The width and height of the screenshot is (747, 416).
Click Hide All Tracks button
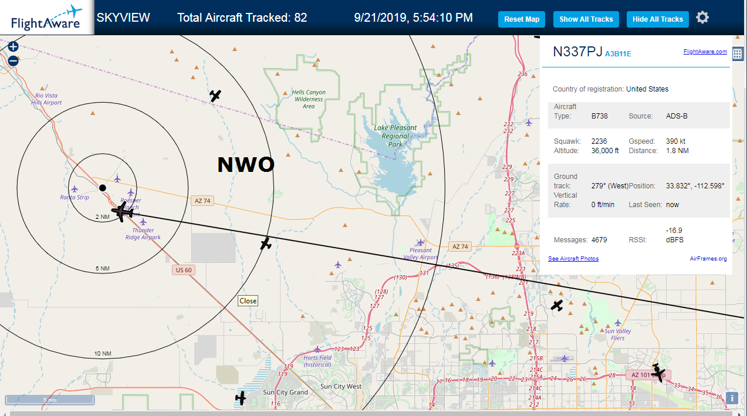[657, 19]
